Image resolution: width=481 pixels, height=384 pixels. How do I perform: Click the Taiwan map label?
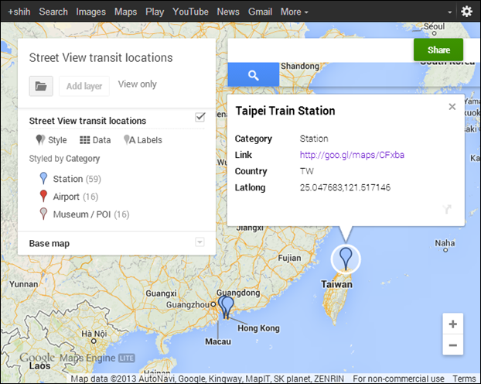pyautogui.click(x=336, y=284)
